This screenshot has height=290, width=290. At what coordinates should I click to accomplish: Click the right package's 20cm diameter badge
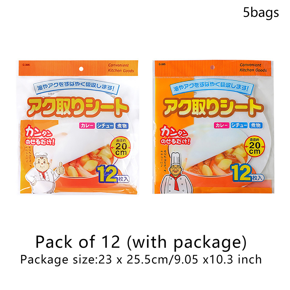pos(254,147)
